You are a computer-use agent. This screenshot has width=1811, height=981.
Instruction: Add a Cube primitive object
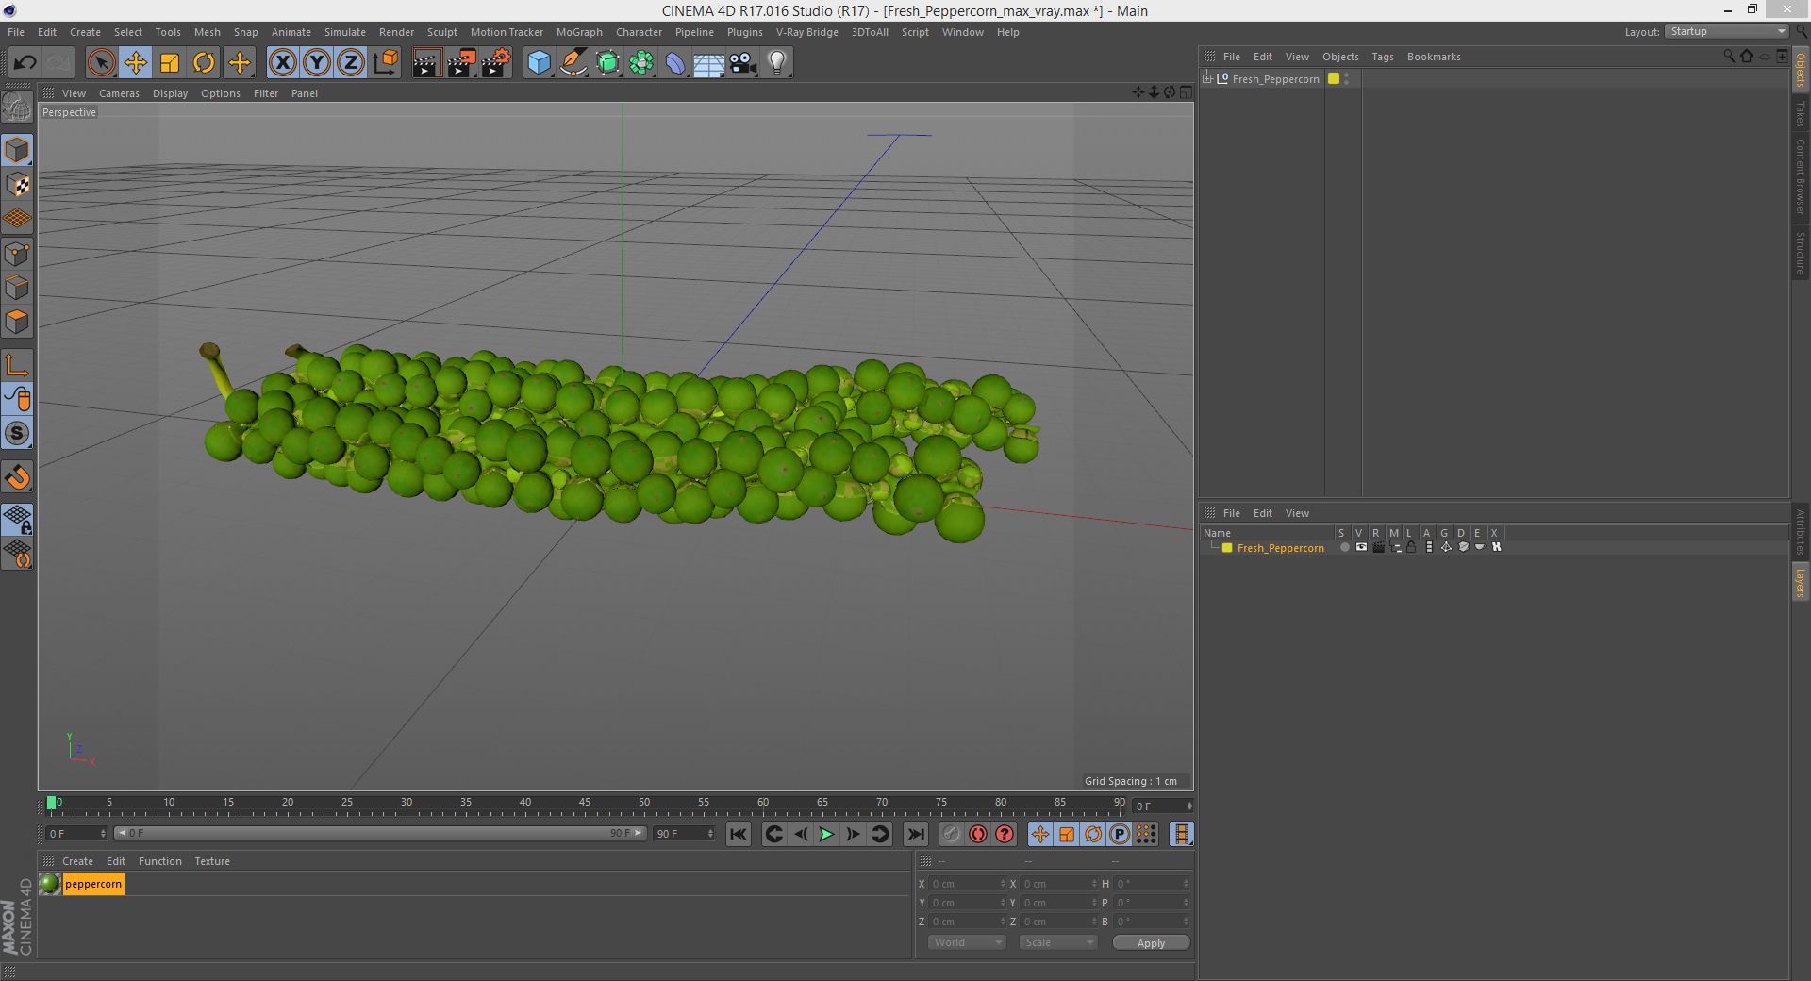[539, 63]
